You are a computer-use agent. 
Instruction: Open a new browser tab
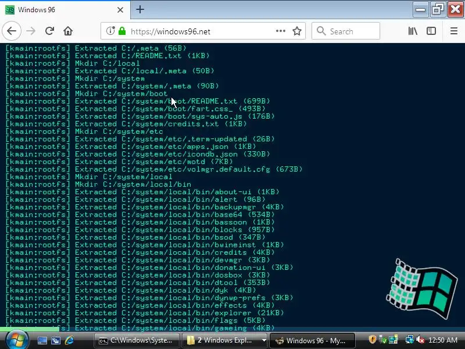tap(140, 9)
